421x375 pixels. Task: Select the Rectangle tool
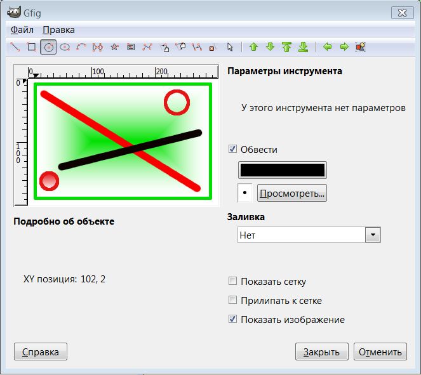tap(31, 47)
